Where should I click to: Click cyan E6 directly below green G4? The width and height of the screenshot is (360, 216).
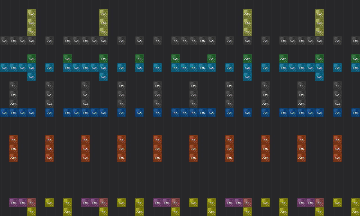(x=175, y=68)
